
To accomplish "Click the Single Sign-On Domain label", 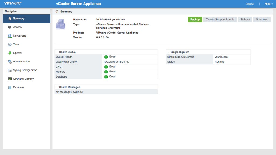I will click(181, 57).
